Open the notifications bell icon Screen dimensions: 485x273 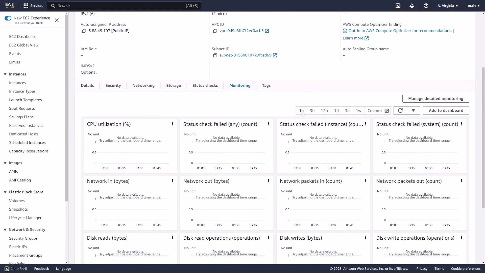point(412,6)
